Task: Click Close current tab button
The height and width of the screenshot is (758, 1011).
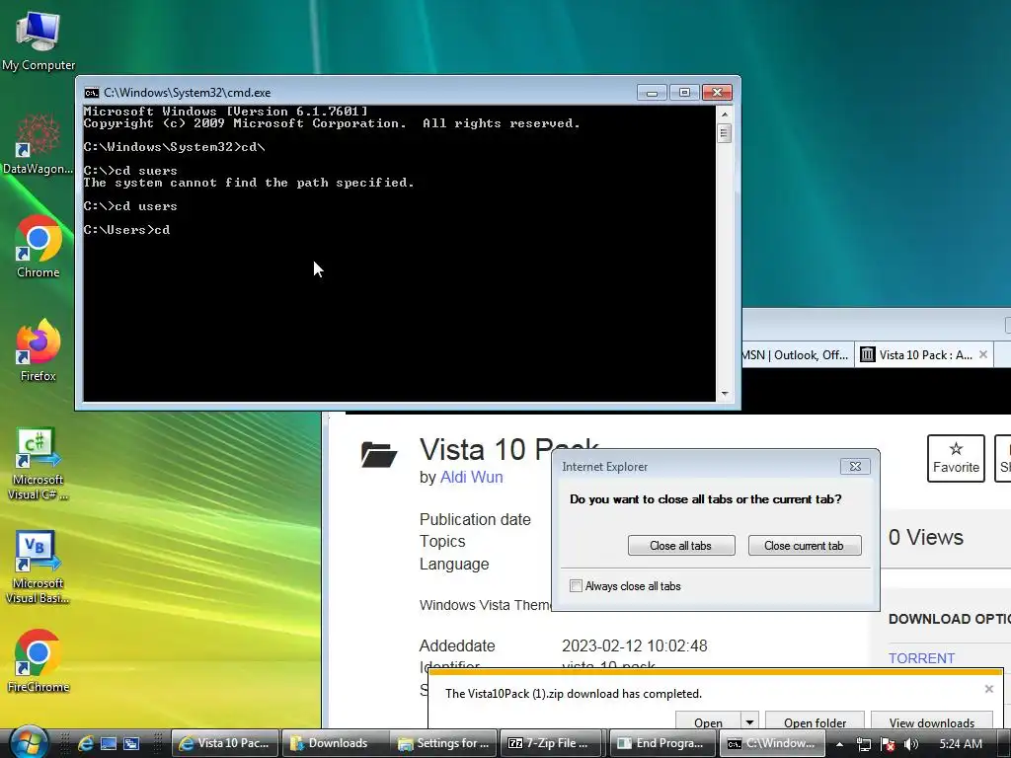Action: [804, 545]
